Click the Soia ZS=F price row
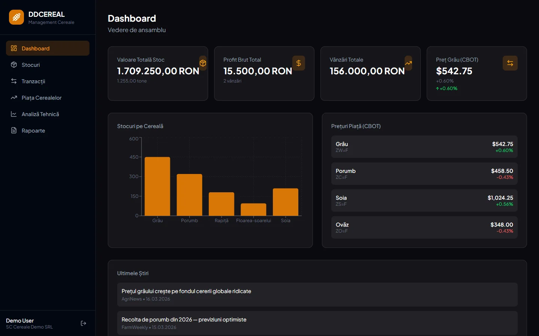This screenshot has height=336, width=539. [x=424, y=200]
